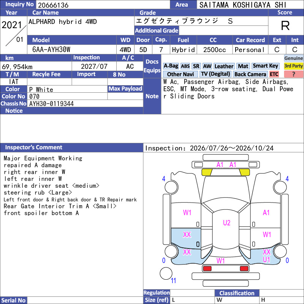Click the area SAITAMA KOSHIGAYA SHI
The height and width of the screenshot is (304, 304).
[243, 5]
